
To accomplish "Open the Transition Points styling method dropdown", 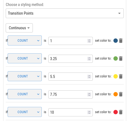I will click(x=65, y=13).
